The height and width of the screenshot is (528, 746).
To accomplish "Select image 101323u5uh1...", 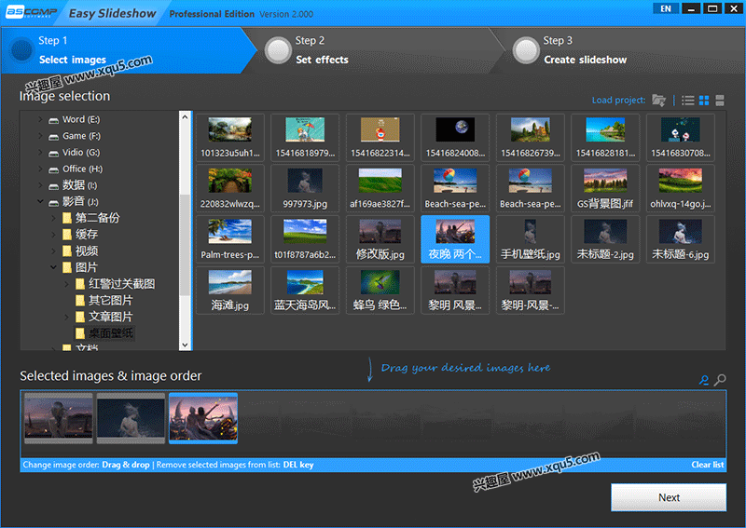I will coord(230,138).
